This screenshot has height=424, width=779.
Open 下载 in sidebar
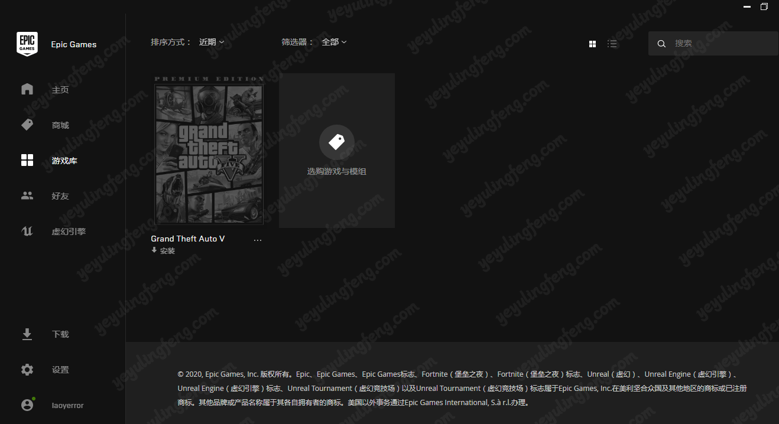pos(60,334)
